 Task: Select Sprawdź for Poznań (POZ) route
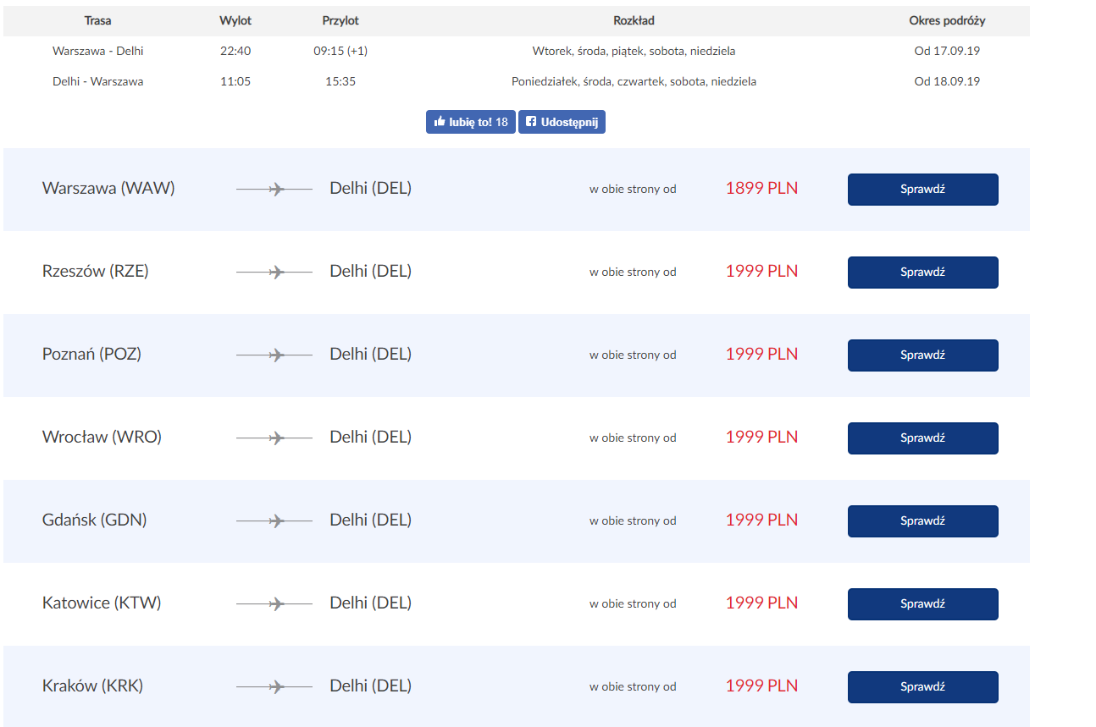click(922, 355)
